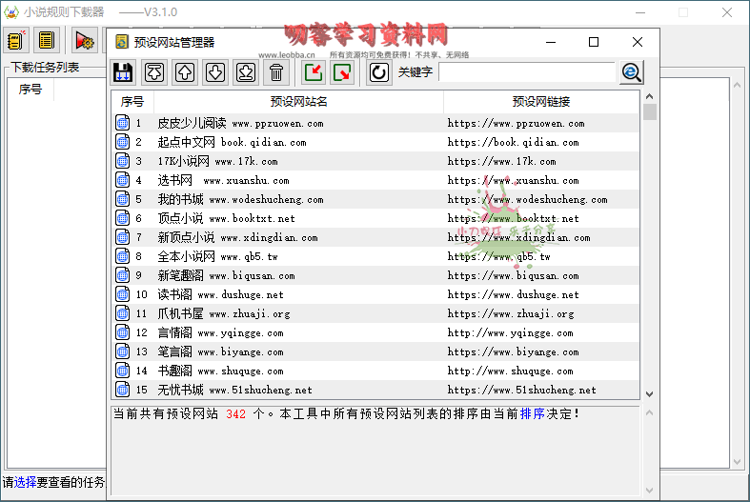This screenshot has height=502, width=750.
Task: Click link cell https://www.qb5.tw
Action: (498, 257)
